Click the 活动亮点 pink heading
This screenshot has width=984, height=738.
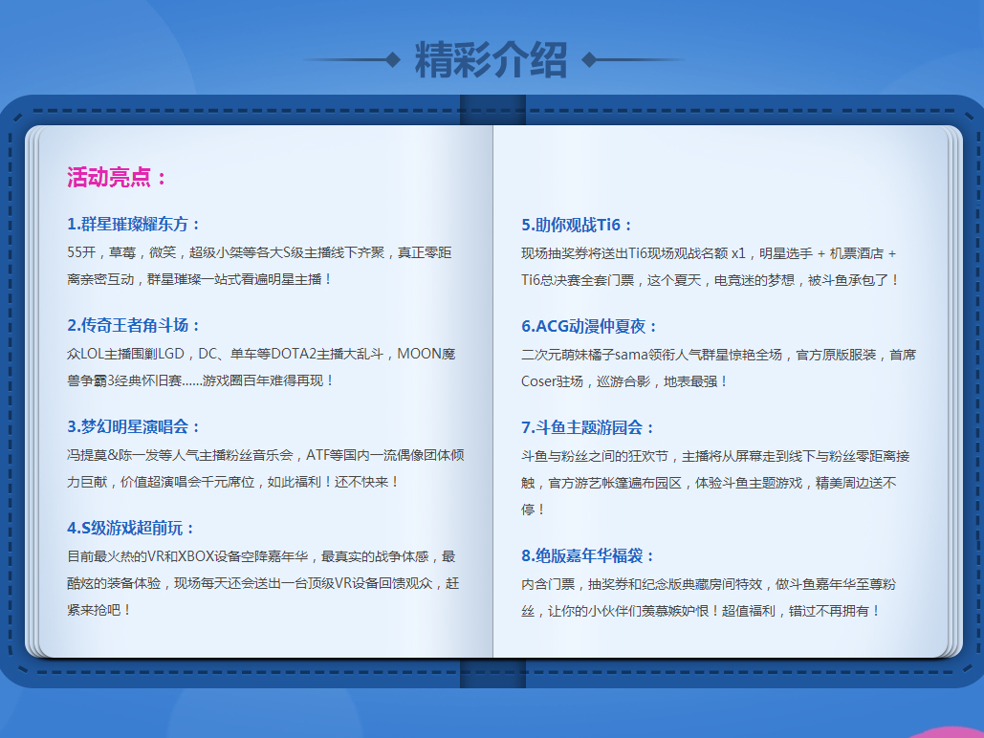(117, 177)
